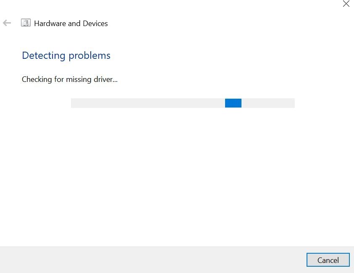This screenshot has height=273, width=354.
Task: Close the troubleshooter with the X icon
Action: click(346, 4)
